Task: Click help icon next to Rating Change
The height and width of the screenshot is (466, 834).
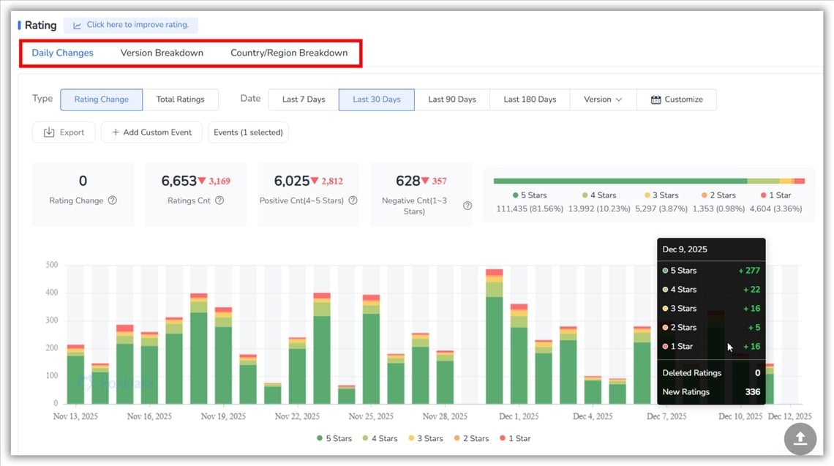Action: click(113, 200)
